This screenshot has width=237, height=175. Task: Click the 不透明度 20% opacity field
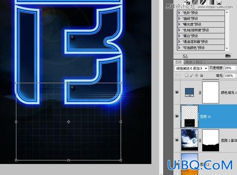coord(230,68)
